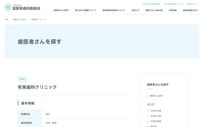Click the 会員ログイン link
The width and height of the screenshot is (204, 127).
pyautogui.click(x=193, y=4)
